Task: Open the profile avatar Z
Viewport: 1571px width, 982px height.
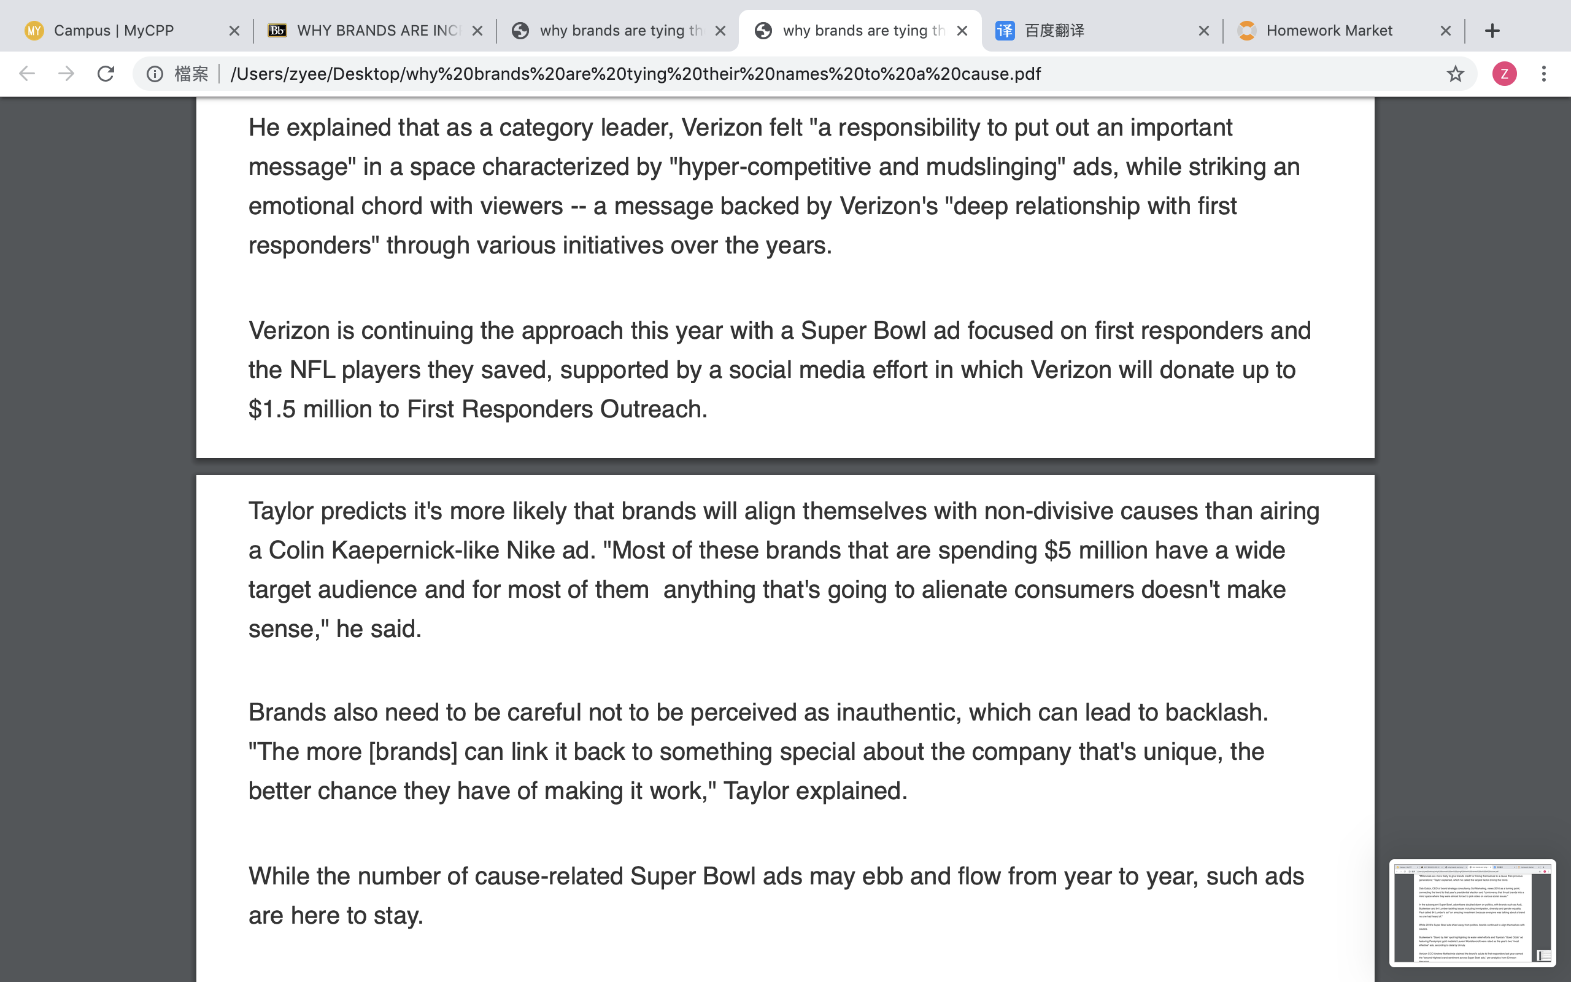Action: pos(1504,74)
